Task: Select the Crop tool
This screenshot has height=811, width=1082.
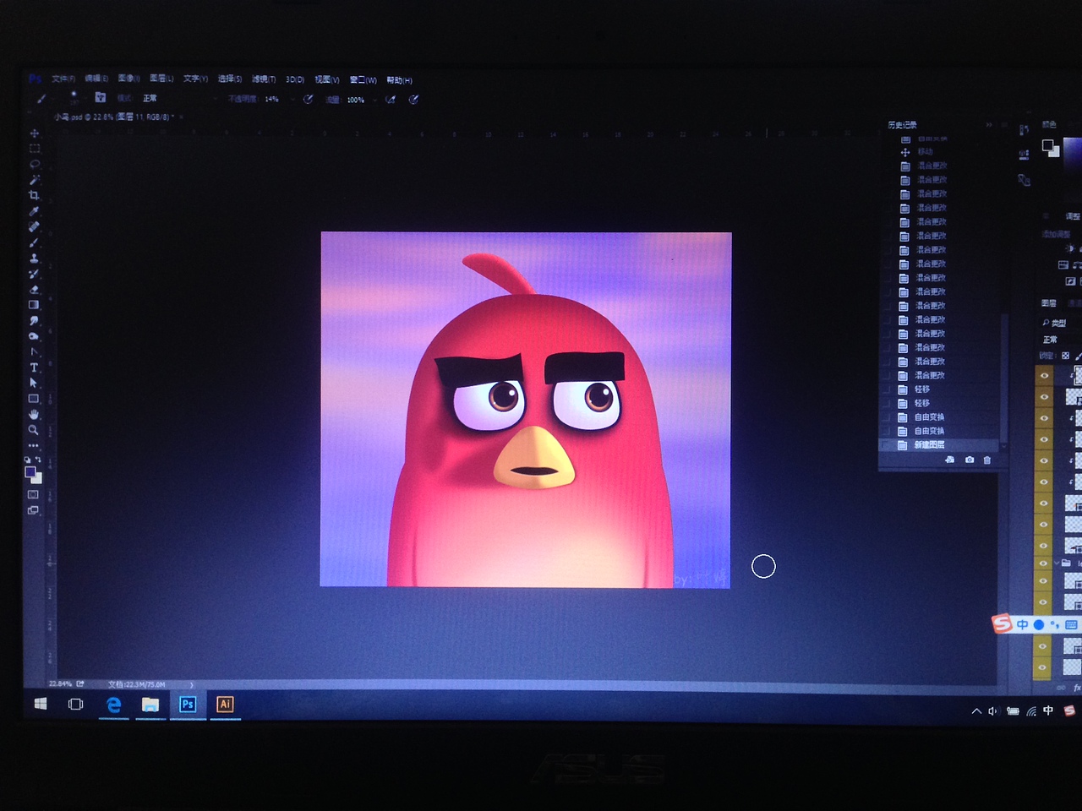Action: 34,195
